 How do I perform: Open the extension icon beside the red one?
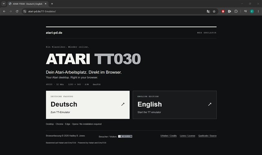229,11
